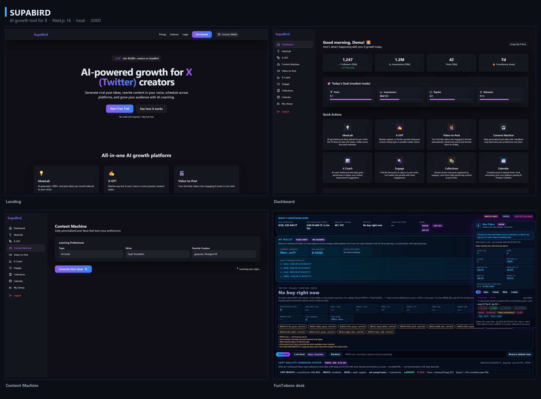Select the Open filter pill in Hot Takes
This screenshot has width=541, height=399.
pos(486,292)
